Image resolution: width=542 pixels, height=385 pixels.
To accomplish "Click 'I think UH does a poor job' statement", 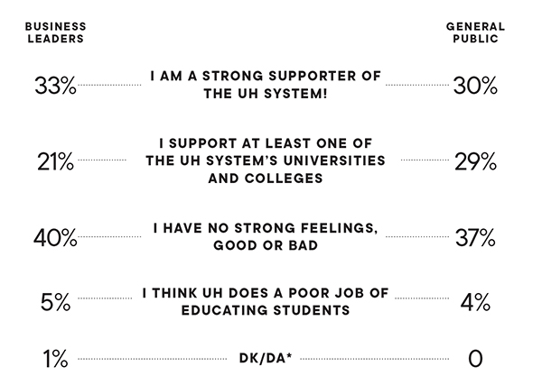I will [266, 301].
